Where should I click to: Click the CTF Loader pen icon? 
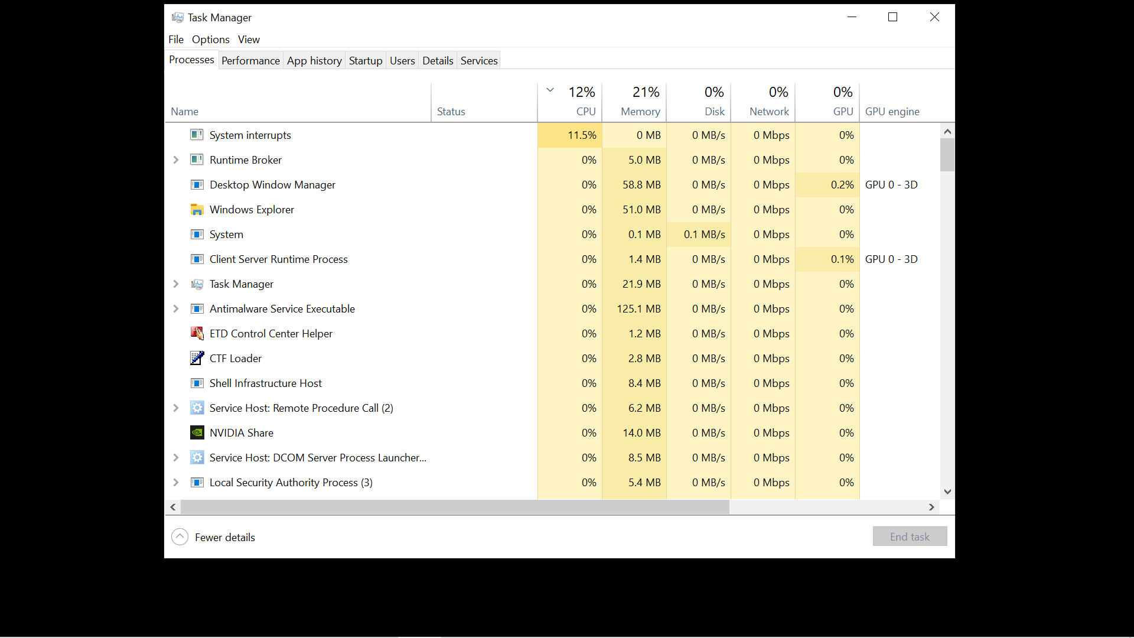click(197, 358)
